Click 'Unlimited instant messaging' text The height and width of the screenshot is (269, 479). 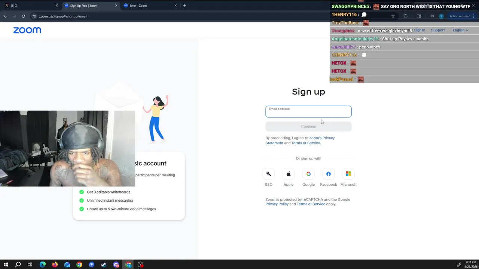click(110, 201)
